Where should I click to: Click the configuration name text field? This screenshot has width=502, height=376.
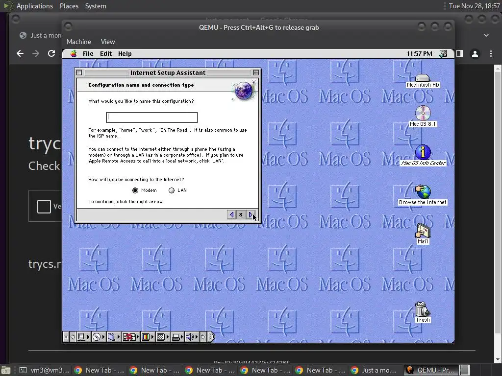(152, 117)
